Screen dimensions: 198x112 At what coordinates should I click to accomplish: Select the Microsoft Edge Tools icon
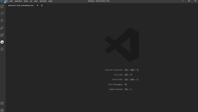(2, 42)
